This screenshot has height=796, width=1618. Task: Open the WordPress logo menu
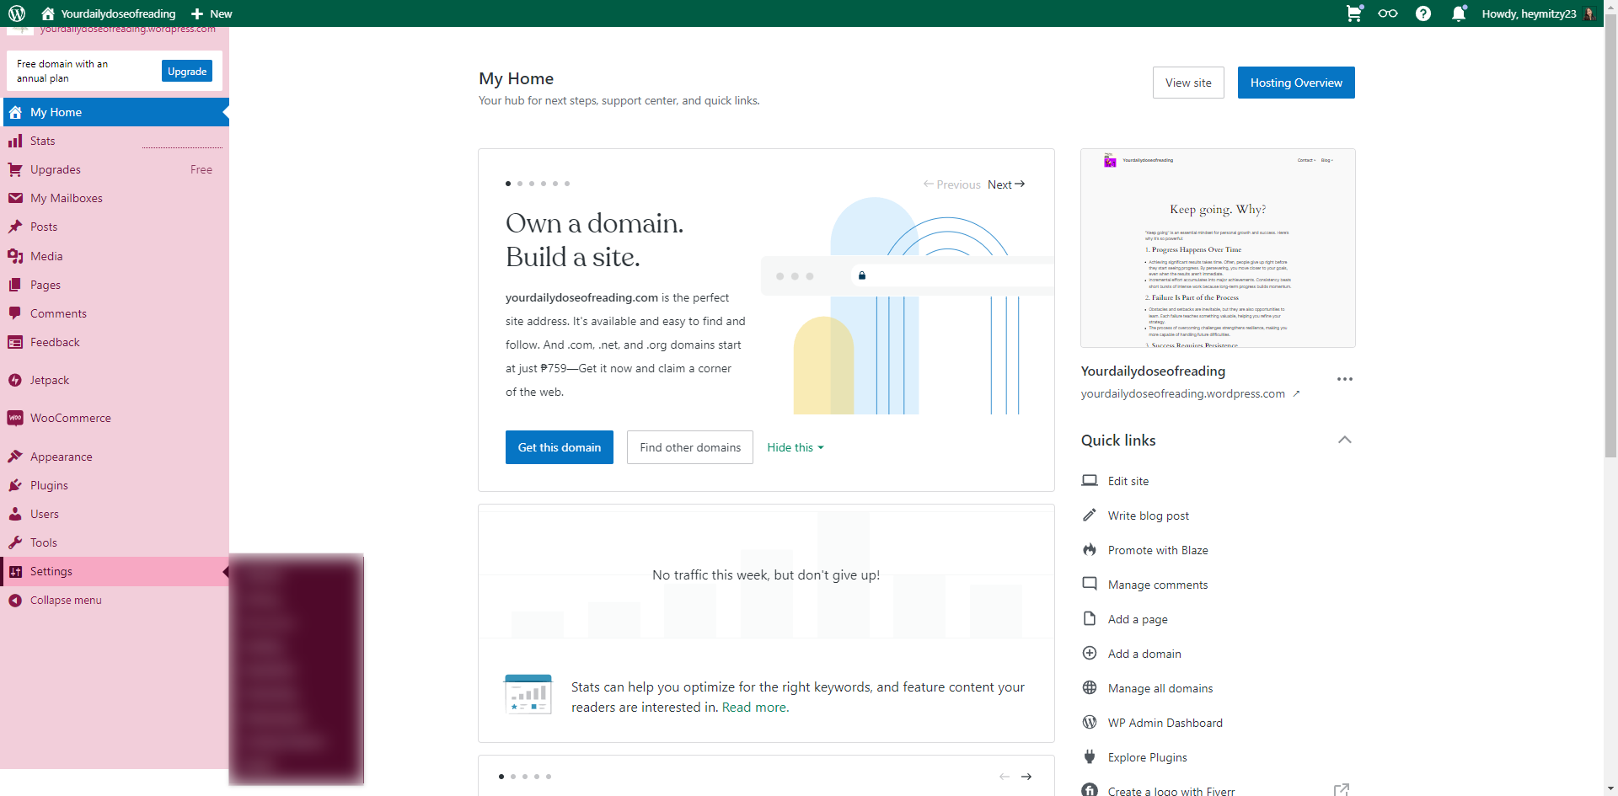tap(17, 13)
